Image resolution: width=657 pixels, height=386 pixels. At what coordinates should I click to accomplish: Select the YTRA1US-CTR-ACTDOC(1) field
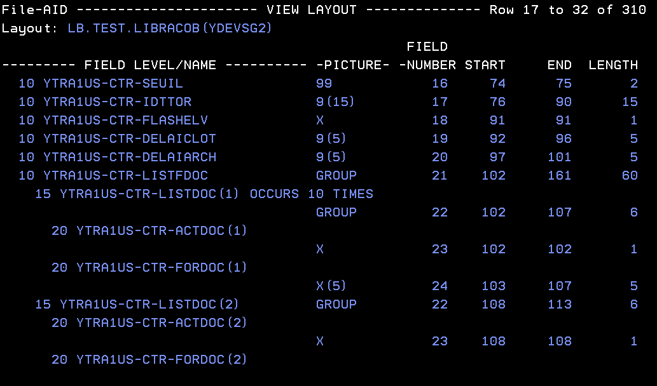tap(162, 231)
